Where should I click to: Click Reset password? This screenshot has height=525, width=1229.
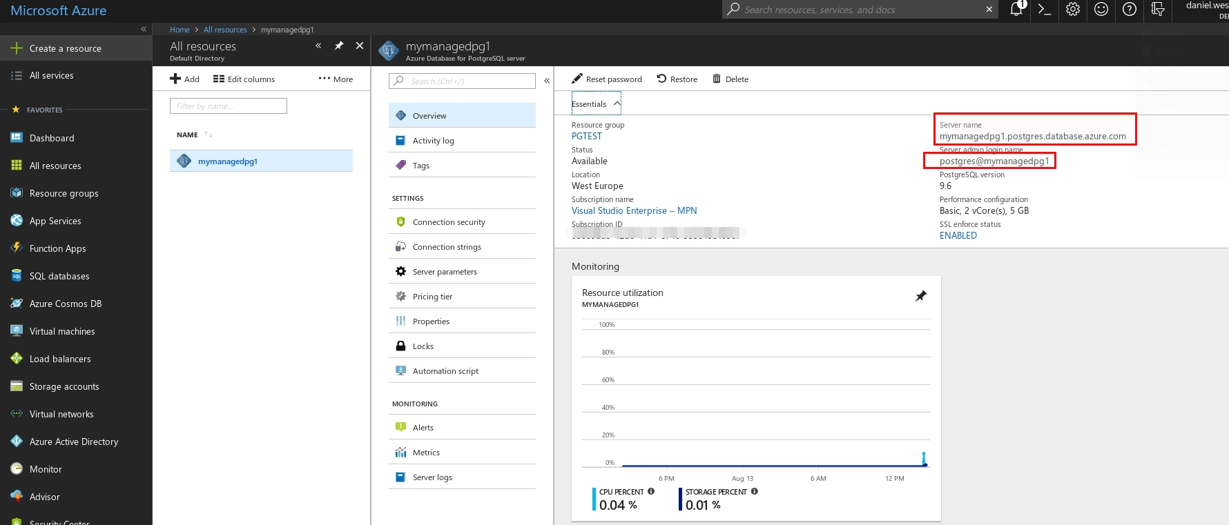click(x=607, y=79)
